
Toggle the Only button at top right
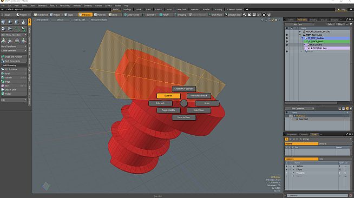tap(342, 10)
